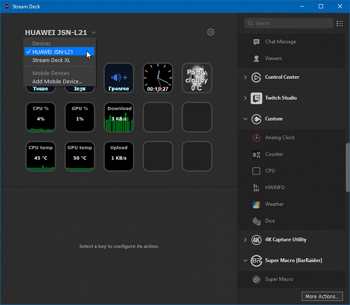Click the search magnifier icon
Viewport: 350px width, 305px height.
click(250, 23)
